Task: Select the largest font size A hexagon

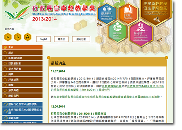Action: 27,37
